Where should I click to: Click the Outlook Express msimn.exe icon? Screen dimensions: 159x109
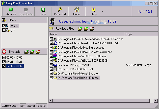click(55, 52)
